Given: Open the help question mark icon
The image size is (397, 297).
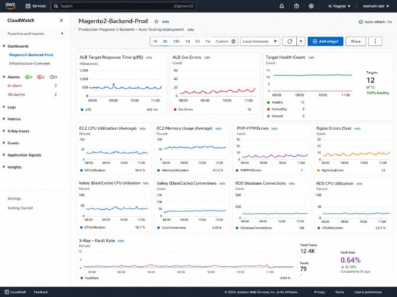Looking at the screenshot, I should click(x=296, y=6).
